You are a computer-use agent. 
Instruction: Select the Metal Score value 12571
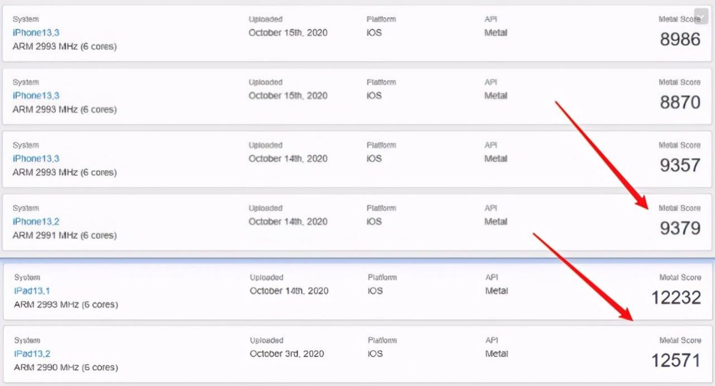coord(676,360)
